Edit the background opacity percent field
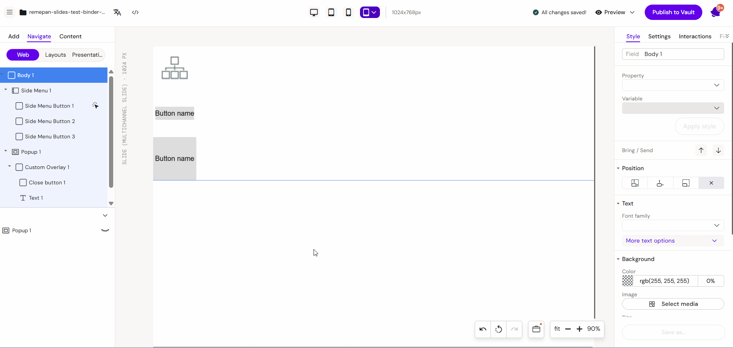 [711, 281]
